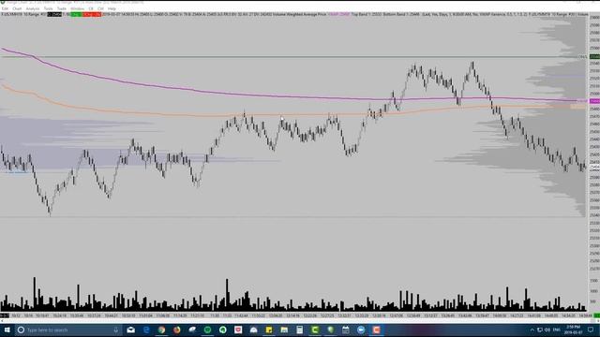The image size is (600, 337).
Task: Click the Windows Start button
Action: pos(7,330)
